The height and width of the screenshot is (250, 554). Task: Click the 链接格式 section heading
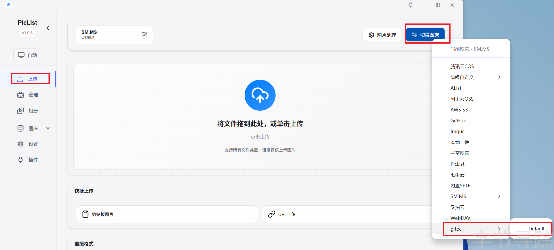coord(84,244)
